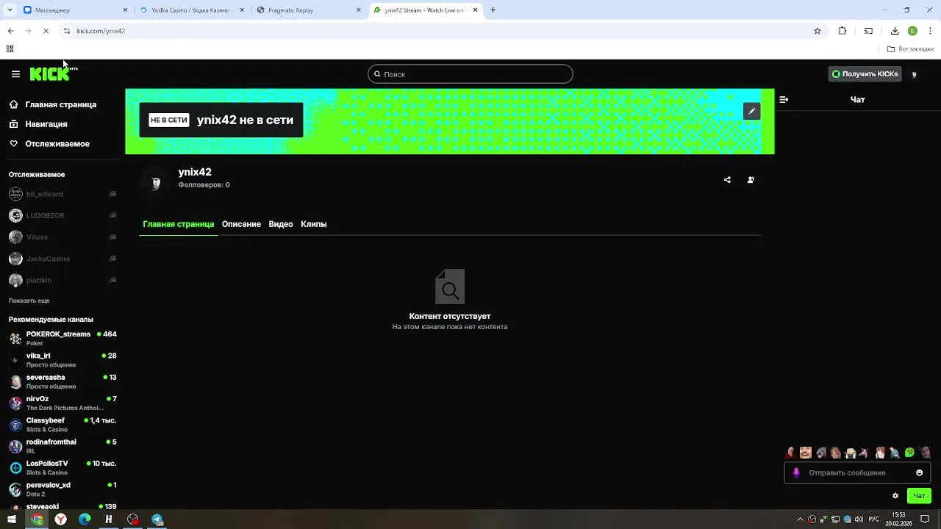
Task: Open the browser extensions puzzle icon
Action: click(x=842, y=31)
